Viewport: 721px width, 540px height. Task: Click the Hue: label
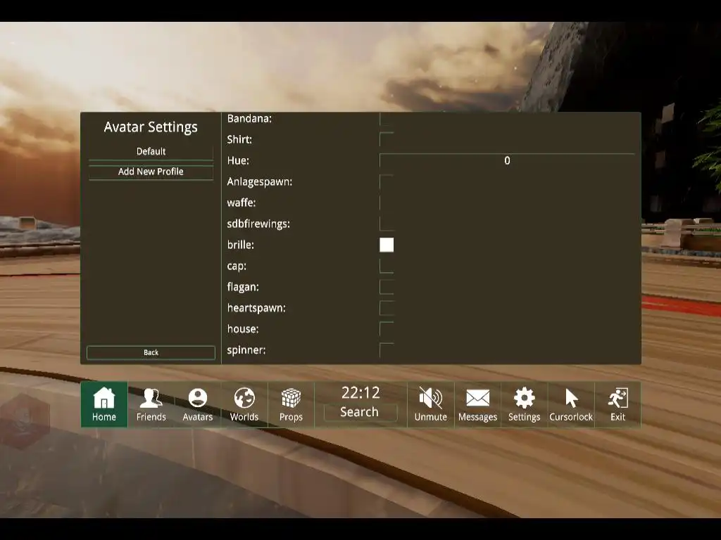[x=238, y=160]
